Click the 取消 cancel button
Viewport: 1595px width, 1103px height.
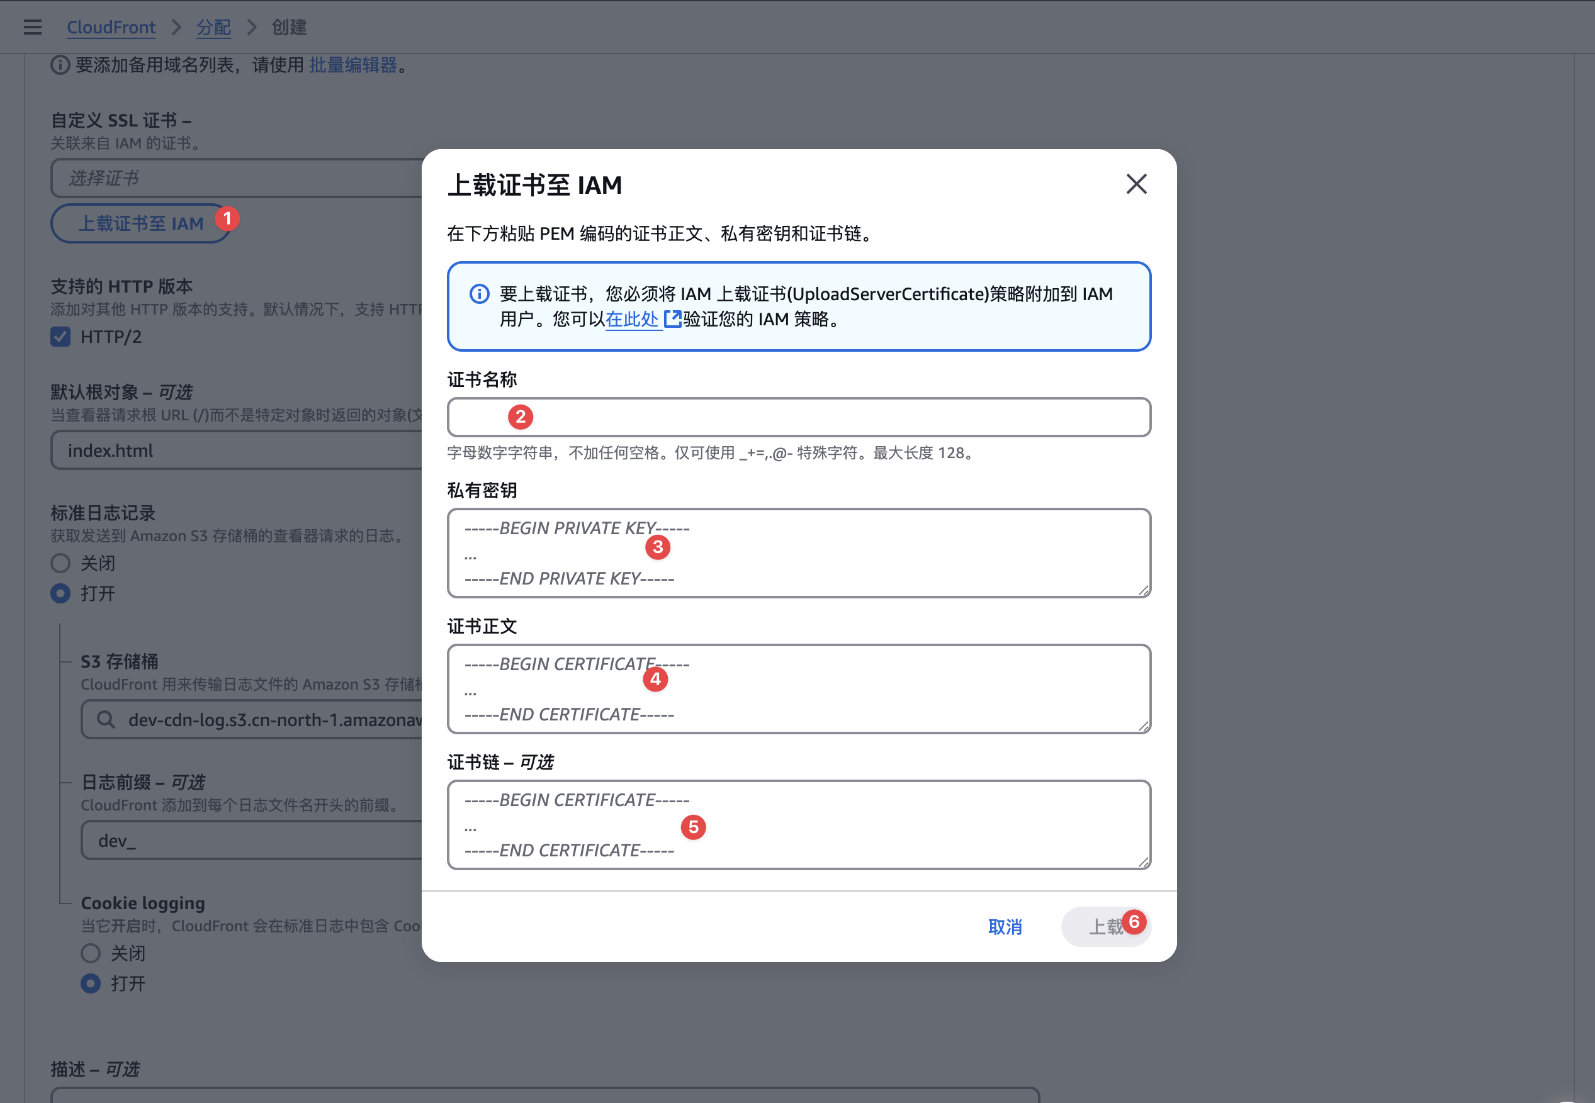1004,926
